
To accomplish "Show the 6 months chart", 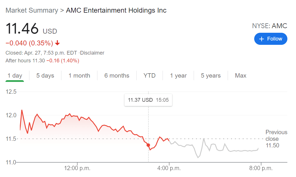I will [x=117, y=76].
